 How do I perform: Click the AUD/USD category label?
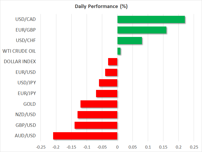click(26, 136)
